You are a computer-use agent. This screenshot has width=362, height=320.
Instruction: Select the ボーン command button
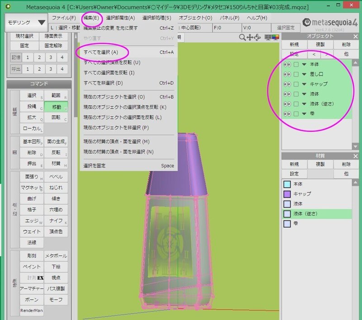32,300
